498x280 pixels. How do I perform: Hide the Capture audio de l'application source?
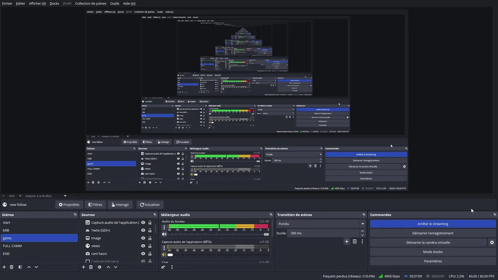click(x=143, y=222)
